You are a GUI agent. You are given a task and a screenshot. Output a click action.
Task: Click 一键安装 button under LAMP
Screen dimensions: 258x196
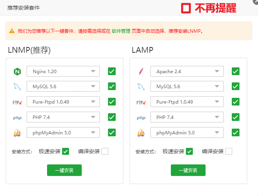point(188,170)
